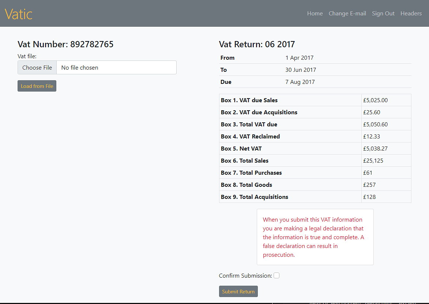429x304 pixels.
Task: Click Load from File button
Action: (x=37, y=86)
